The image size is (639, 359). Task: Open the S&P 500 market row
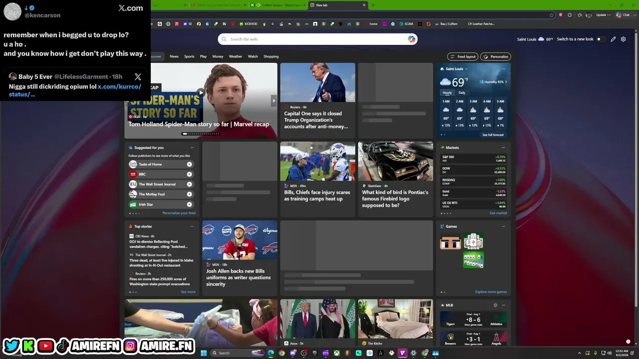(474, 159)
